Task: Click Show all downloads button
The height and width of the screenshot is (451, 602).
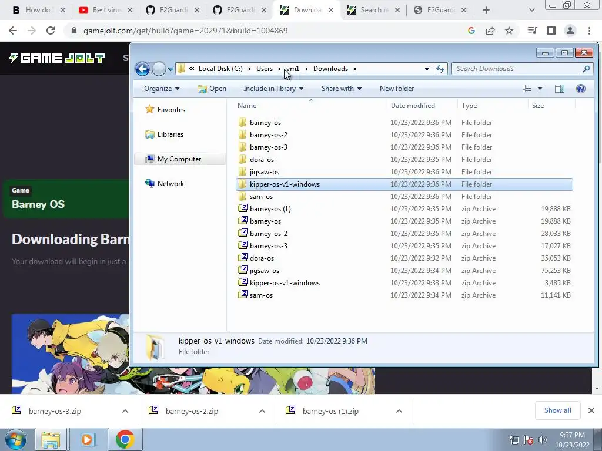Action: (x=557, y=410)
